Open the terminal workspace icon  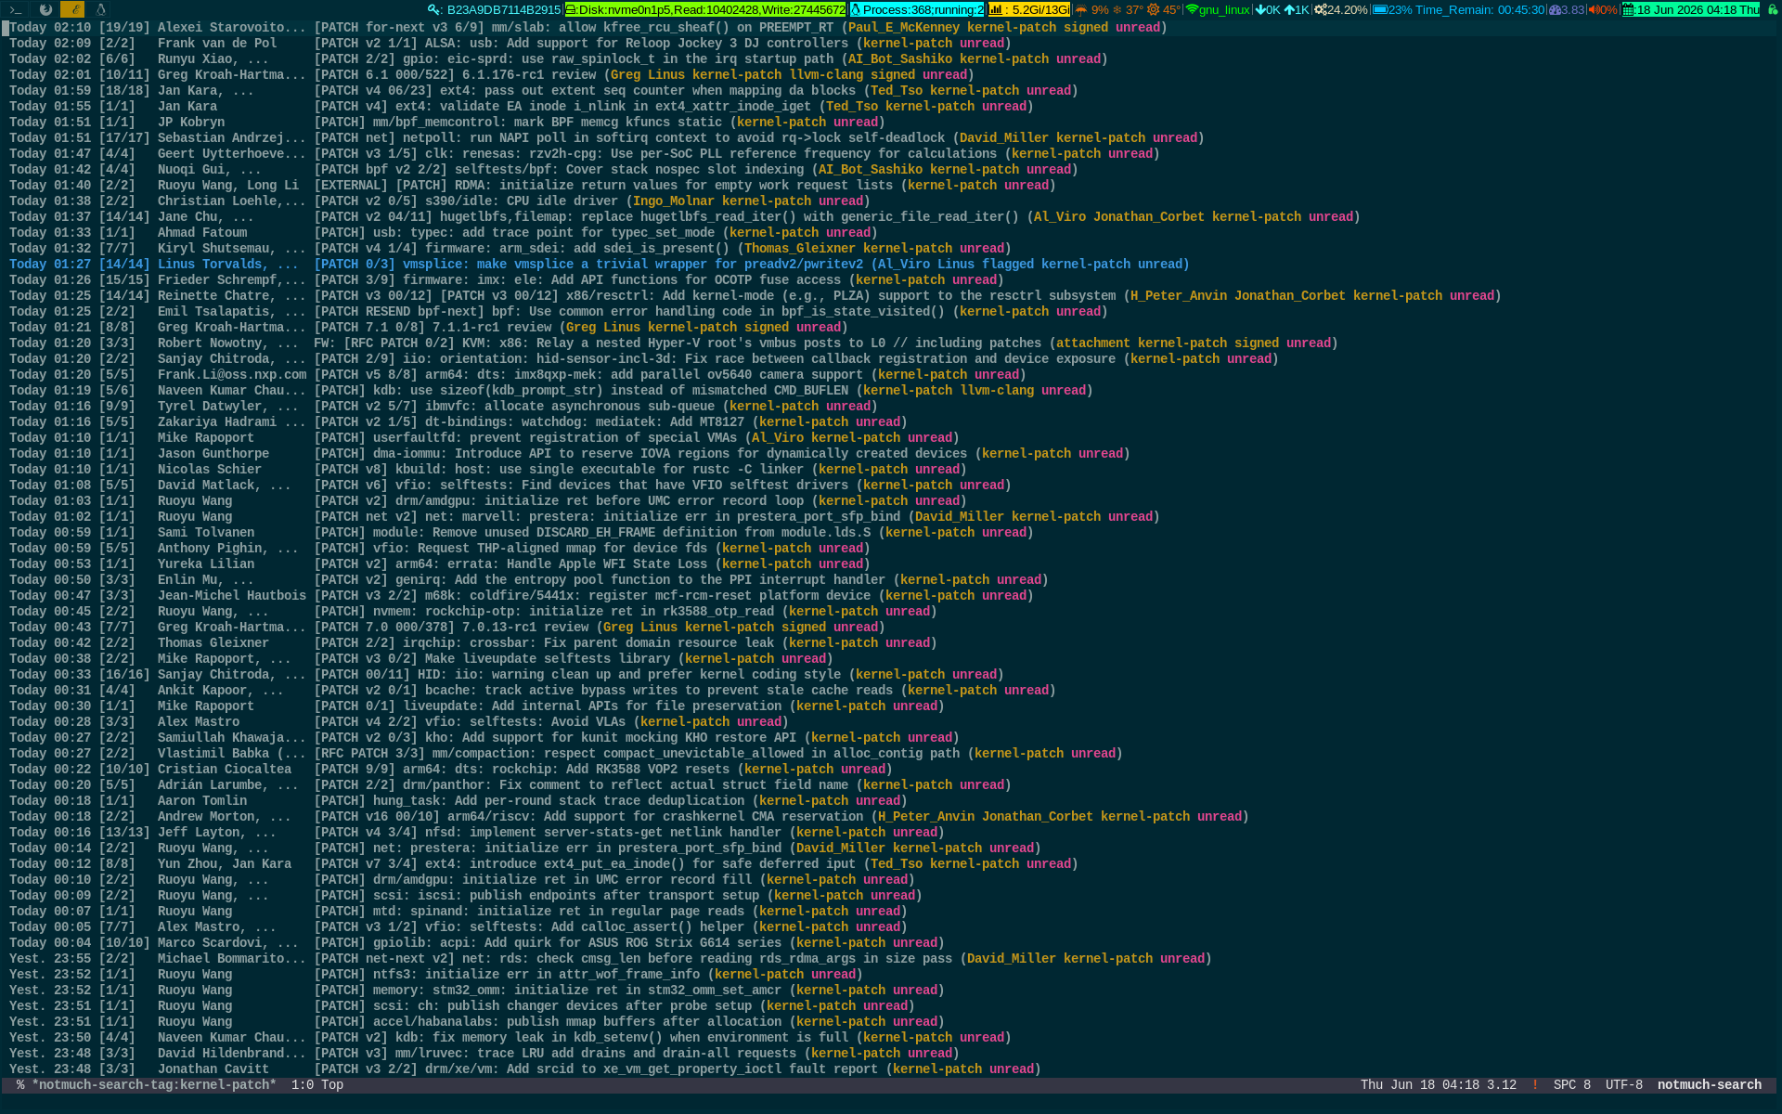click(x=16, y=9)
